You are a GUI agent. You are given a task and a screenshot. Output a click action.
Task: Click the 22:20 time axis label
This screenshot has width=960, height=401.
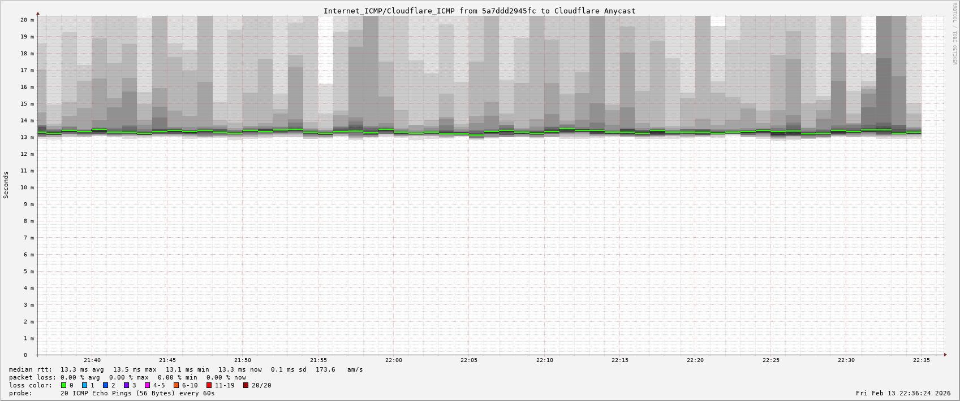(695, 360)
